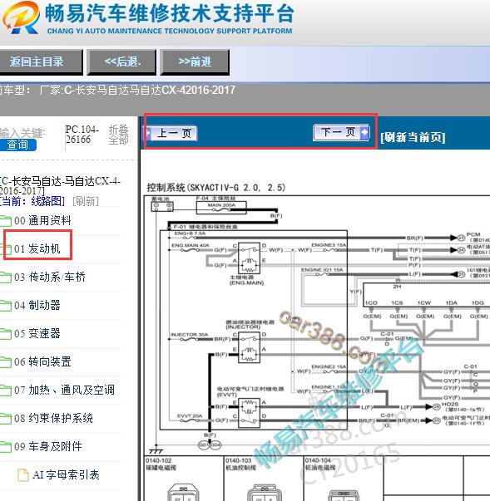This screenshot has width=490, height=501.
Task: Click document icon beside AI 字母索引表
Action: [23, 475]
